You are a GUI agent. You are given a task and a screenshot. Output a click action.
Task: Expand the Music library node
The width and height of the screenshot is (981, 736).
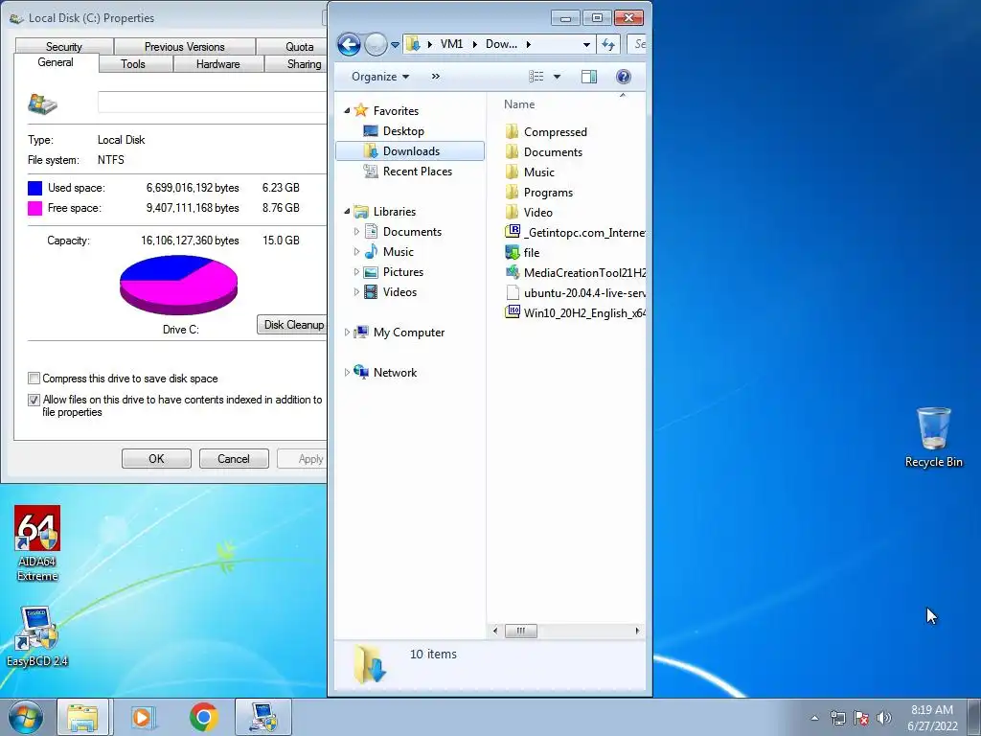[x=356, y=252]
